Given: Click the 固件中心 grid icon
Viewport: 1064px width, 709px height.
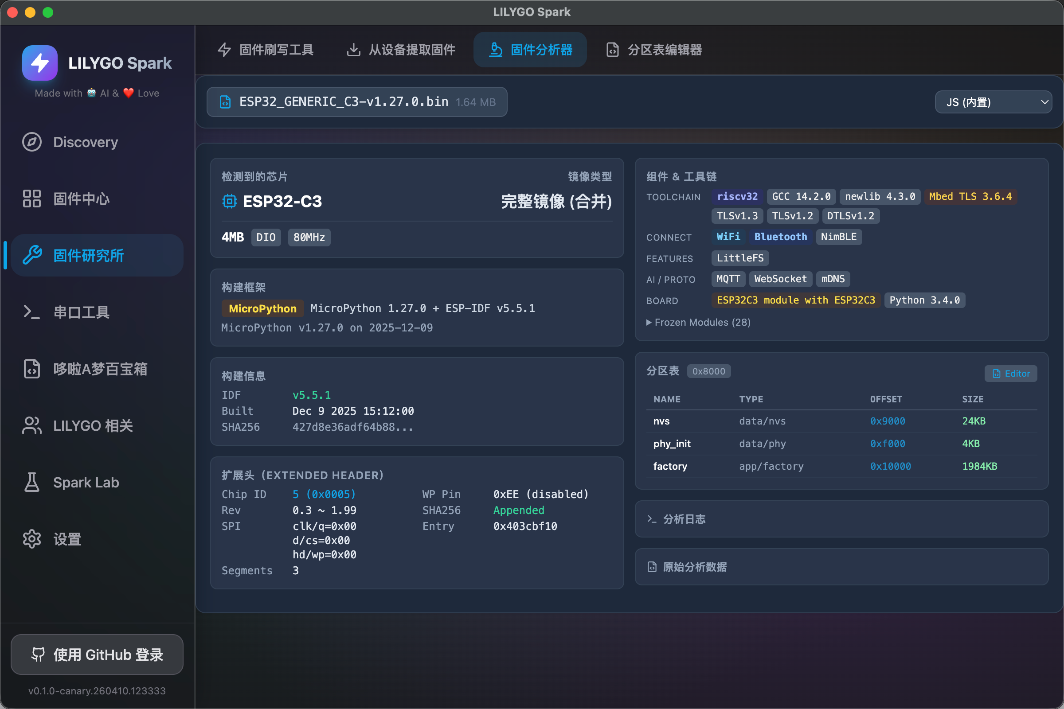Looking at the screenshot, I should pos(31,199).
